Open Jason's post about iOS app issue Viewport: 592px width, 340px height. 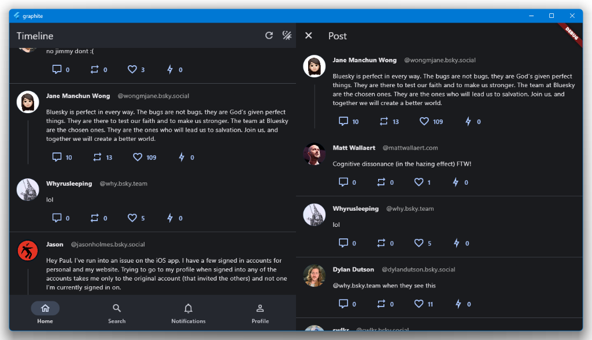coord(166,274)
